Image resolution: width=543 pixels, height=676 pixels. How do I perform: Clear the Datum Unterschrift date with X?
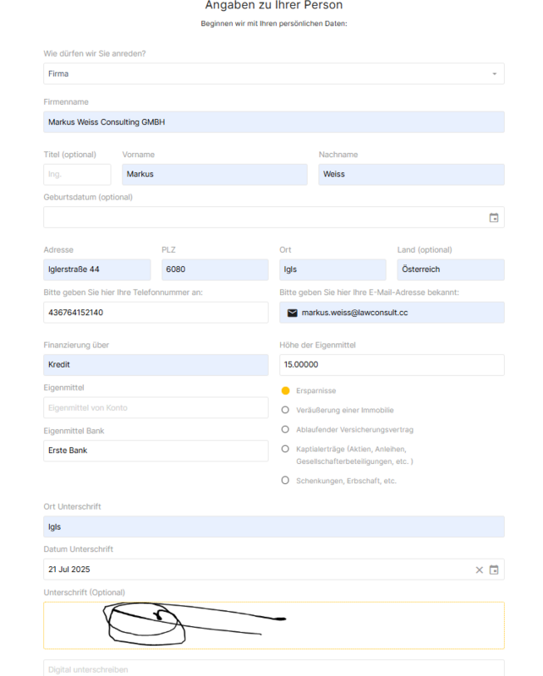coord(479,570)
